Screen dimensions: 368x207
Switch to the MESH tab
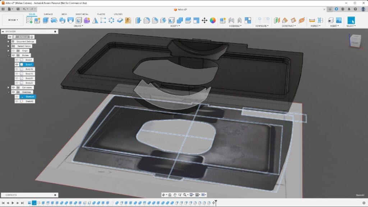[64, 14]
